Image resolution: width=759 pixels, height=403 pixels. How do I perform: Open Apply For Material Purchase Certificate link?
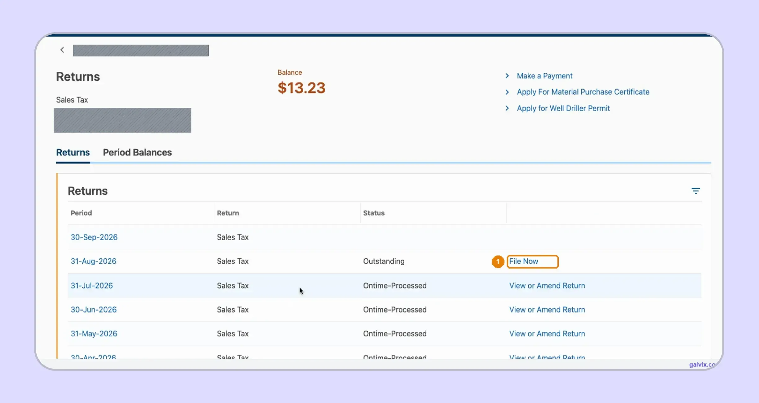pos(583,92)
